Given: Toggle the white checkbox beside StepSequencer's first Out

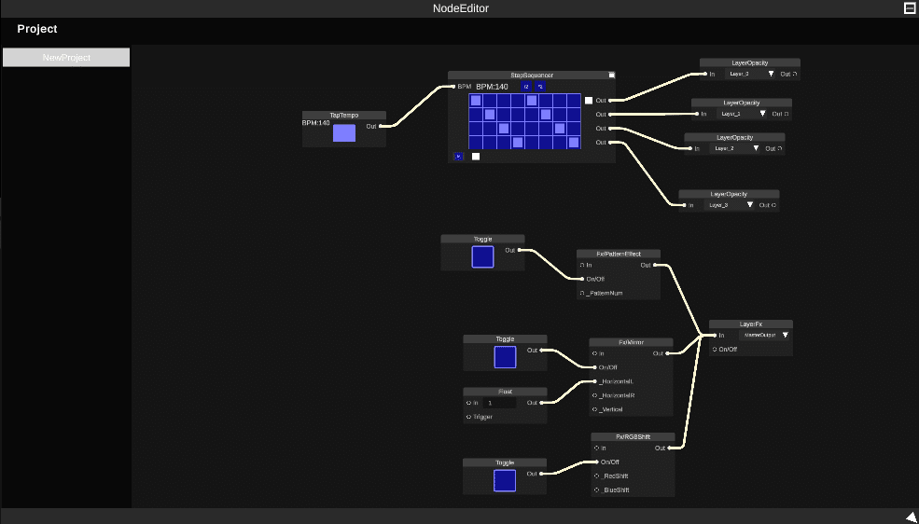Looking at the screenshot, I should (x=589, y=101).
